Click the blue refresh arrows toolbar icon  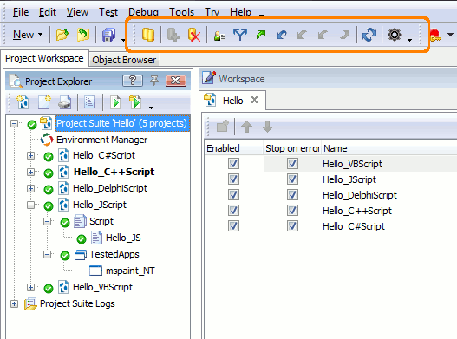[x=369, y=35]
